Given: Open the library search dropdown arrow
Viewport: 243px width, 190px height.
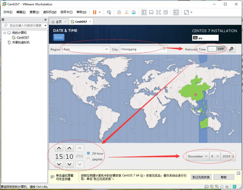Looking at the screenshot, I should click(x=45, y=25).
